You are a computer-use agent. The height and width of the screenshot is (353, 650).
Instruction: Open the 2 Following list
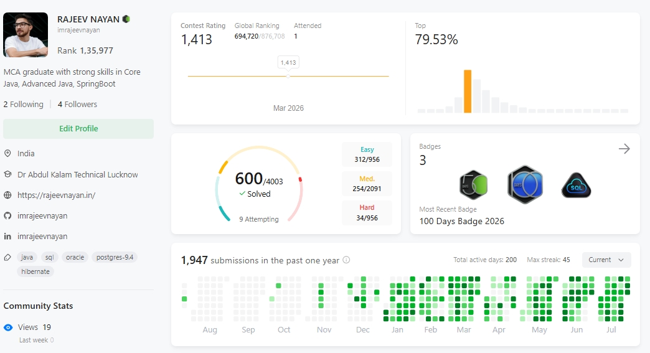click(x=23, y=105)
